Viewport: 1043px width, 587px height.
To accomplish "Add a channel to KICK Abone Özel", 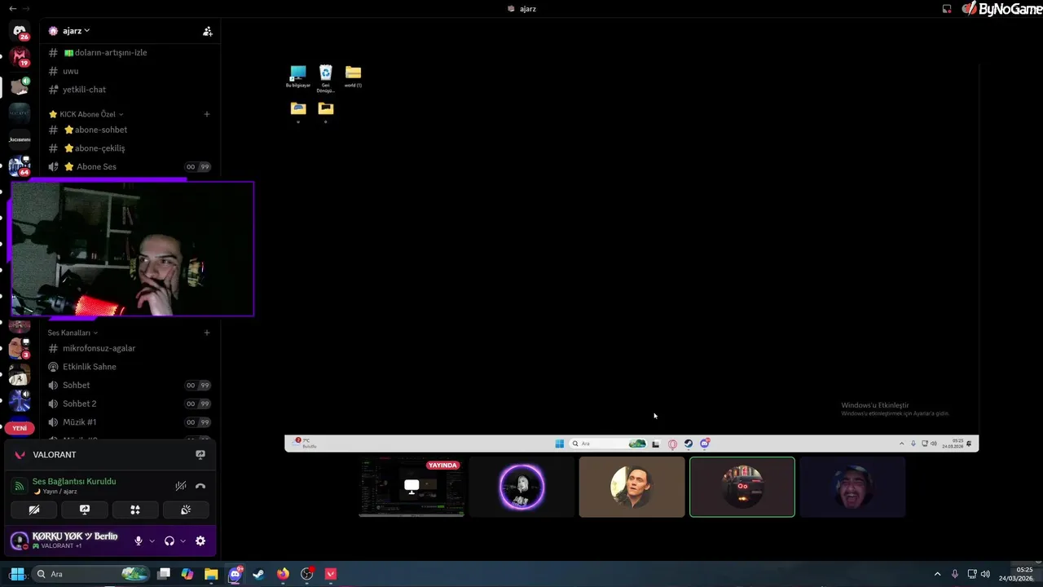I will pos(207,114).
